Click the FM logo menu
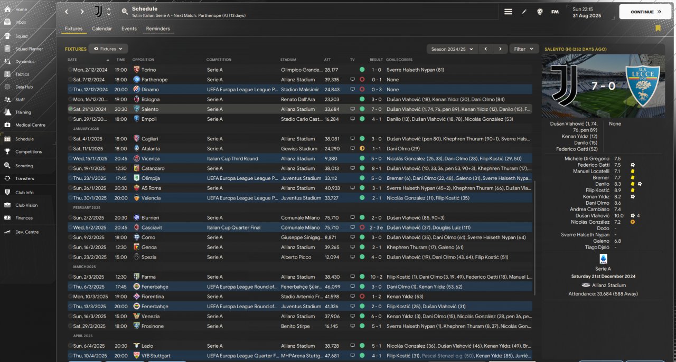676x362 pixels. click(x=555, y=12)
